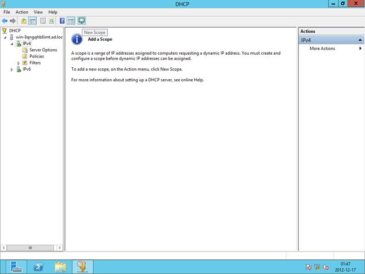
Task: Click the 'For more information' help text line
Action: pyautogui.click(x=137, y=80)
